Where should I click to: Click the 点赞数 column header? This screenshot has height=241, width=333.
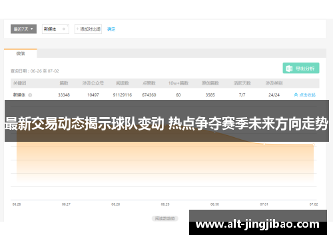pyautogui.click(x=149, y=83)
